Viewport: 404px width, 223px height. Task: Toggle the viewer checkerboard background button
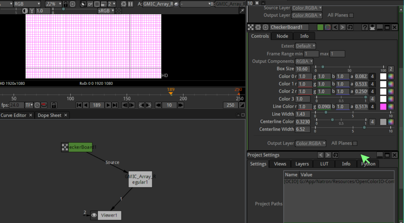pyautogui.click(x=118, y=11)
